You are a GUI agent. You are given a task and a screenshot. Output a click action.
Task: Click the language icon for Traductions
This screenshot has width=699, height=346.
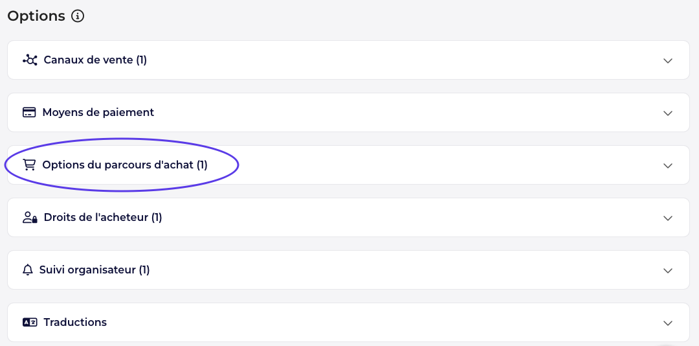coord(30,323)
